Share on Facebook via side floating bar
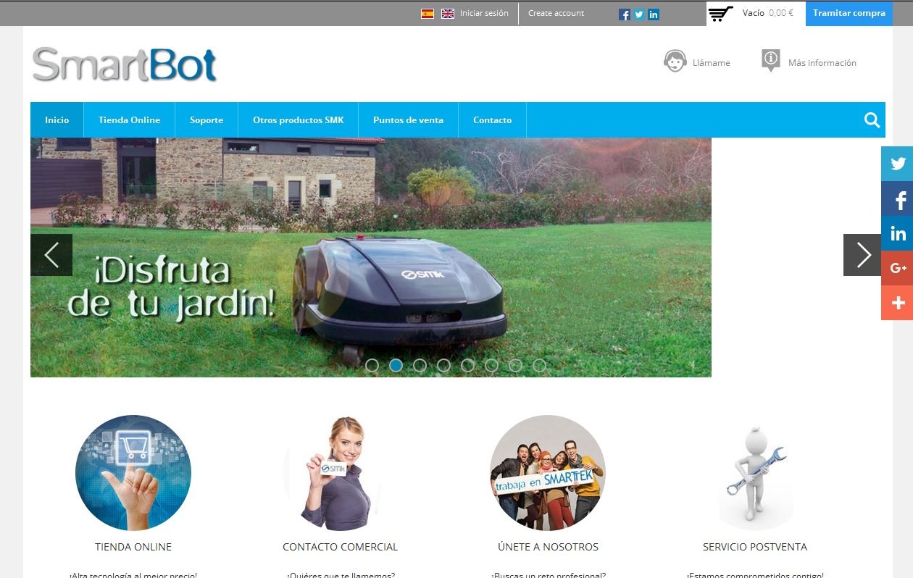The width and height of the screenshot is (913, 578). point(897,198)
